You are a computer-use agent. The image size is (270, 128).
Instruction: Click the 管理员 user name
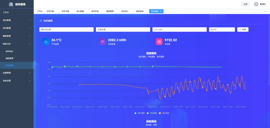[x=263, y=4]
